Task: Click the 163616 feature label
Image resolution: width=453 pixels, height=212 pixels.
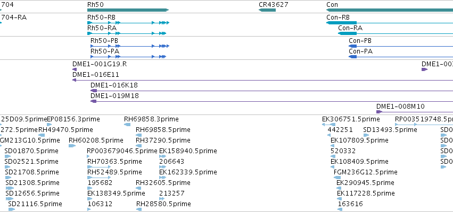Action: pyautogui.click(x=350, y=204)
